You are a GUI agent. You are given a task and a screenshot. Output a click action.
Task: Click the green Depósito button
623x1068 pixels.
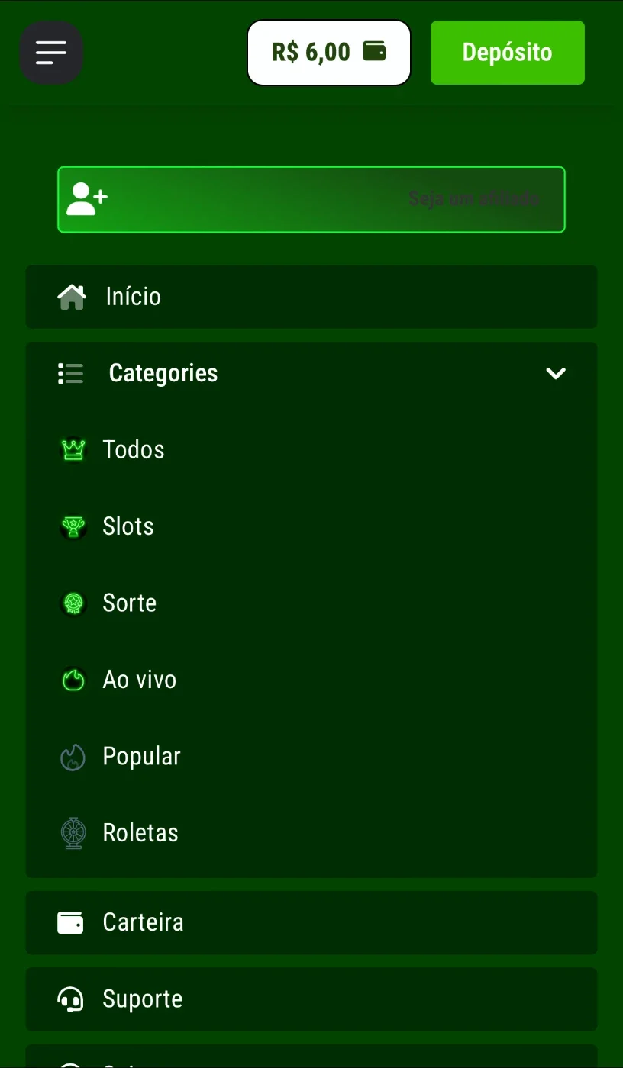(508, 53)
